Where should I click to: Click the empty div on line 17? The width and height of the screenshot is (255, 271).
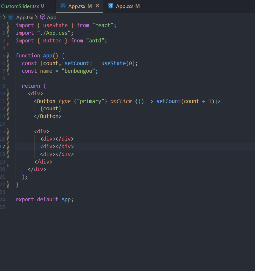(57, 146)
